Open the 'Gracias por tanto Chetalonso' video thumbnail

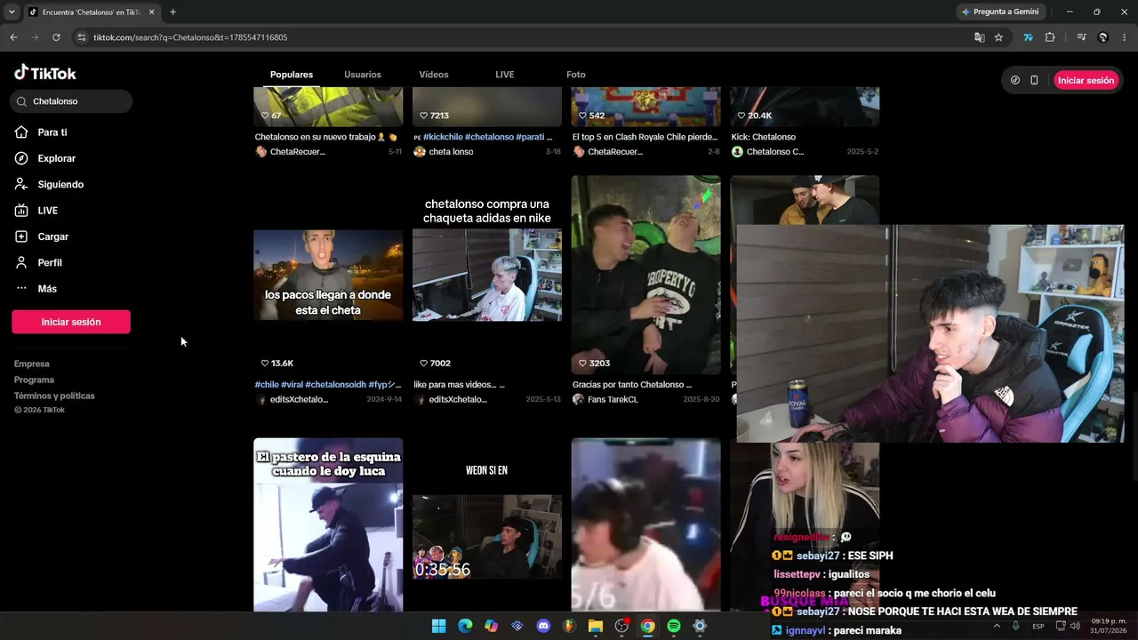click(x=646, y=275)
